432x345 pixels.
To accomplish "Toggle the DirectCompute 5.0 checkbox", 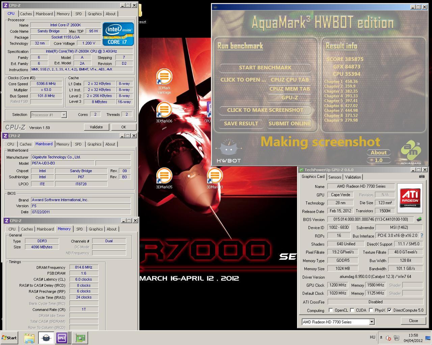I will (390, 310).
